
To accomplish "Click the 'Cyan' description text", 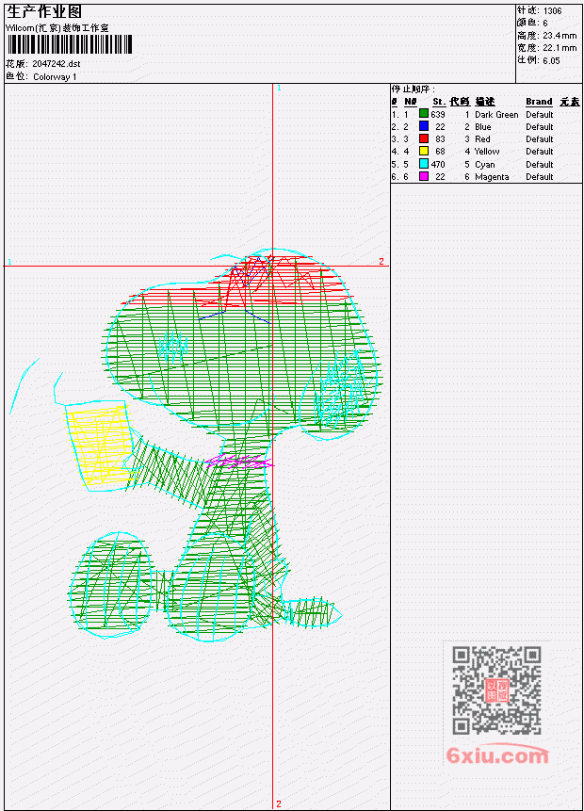I will (485, 165).
